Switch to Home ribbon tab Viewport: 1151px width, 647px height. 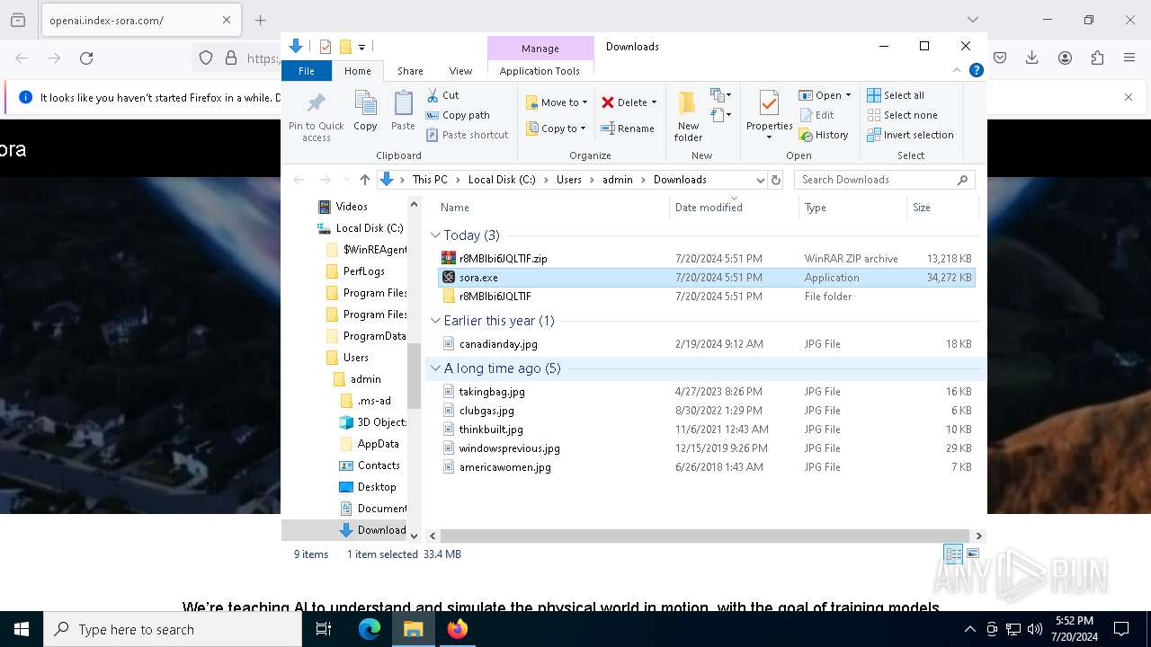click(357, 71)
